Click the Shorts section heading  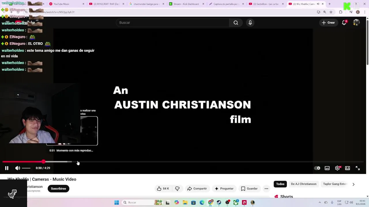point(287,197)
